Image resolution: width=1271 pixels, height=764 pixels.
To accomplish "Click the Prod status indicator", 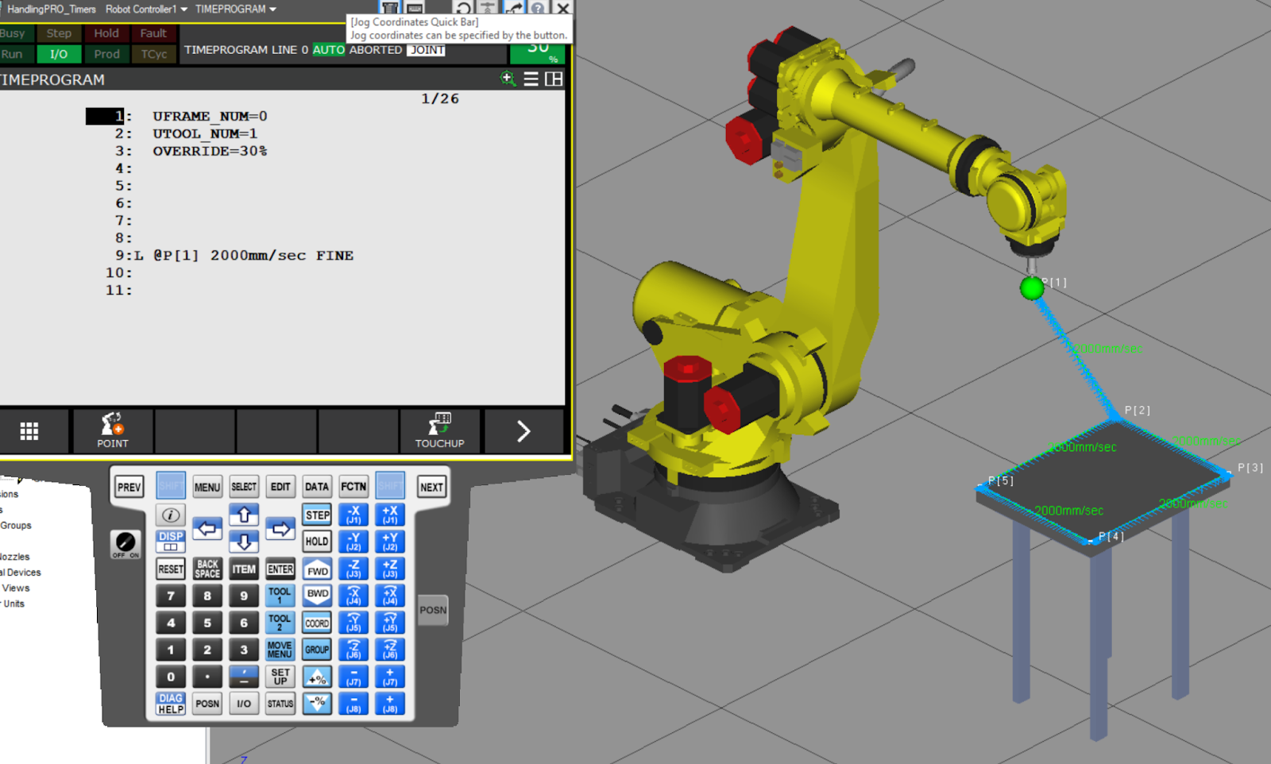I will [x=106, y=54].
